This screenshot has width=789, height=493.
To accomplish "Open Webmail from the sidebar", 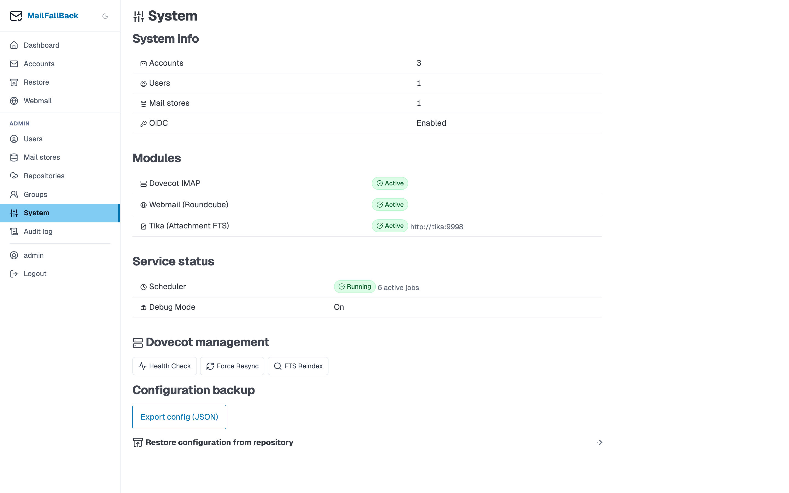I will 60,101.
